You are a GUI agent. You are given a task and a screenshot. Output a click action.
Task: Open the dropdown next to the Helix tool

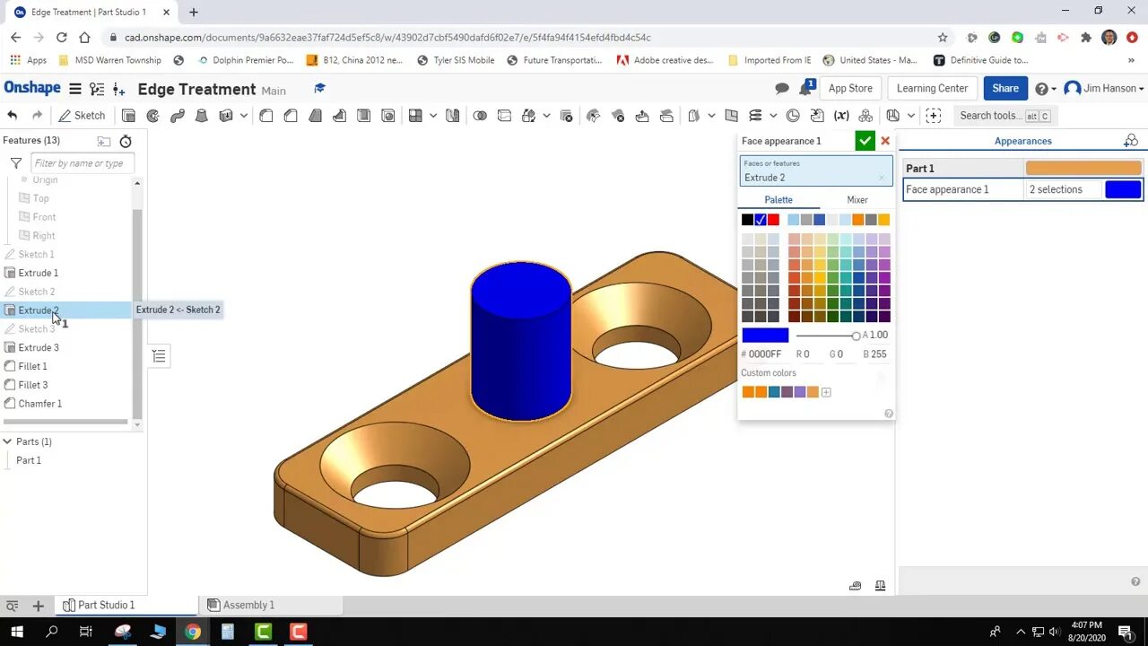click(x=772, y=116)
